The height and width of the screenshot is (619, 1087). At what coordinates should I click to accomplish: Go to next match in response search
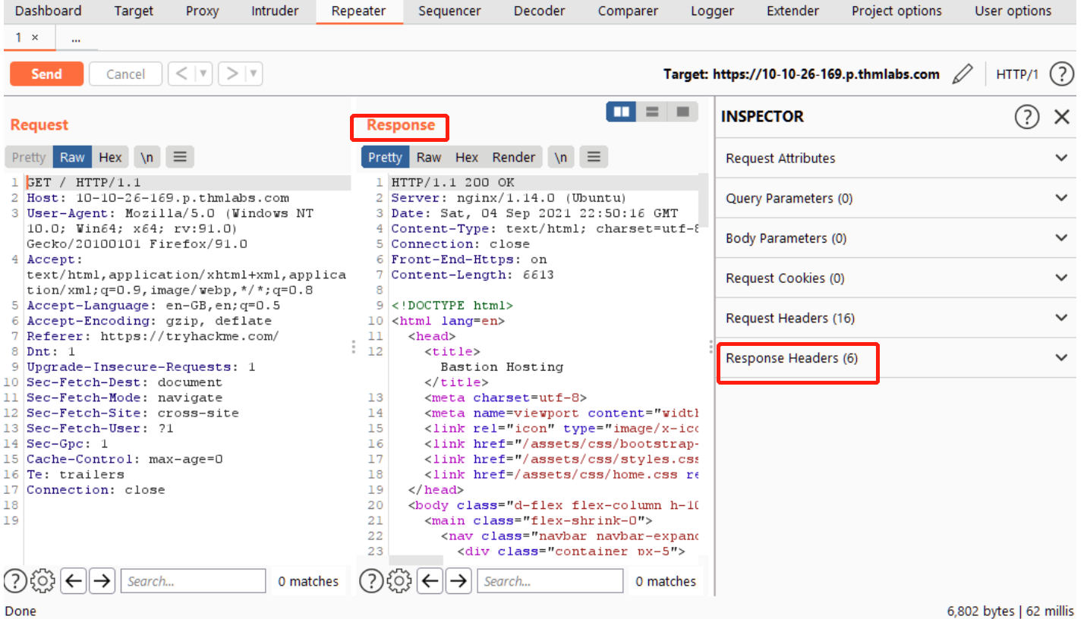pyautogui.click(x=458, y=581)
